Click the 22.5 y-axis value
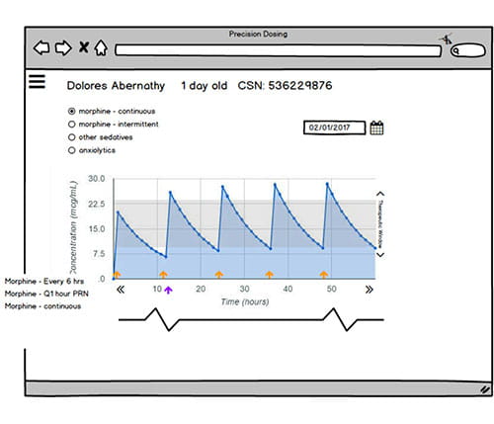Screen dimensions: 494x424 point(97,204)
